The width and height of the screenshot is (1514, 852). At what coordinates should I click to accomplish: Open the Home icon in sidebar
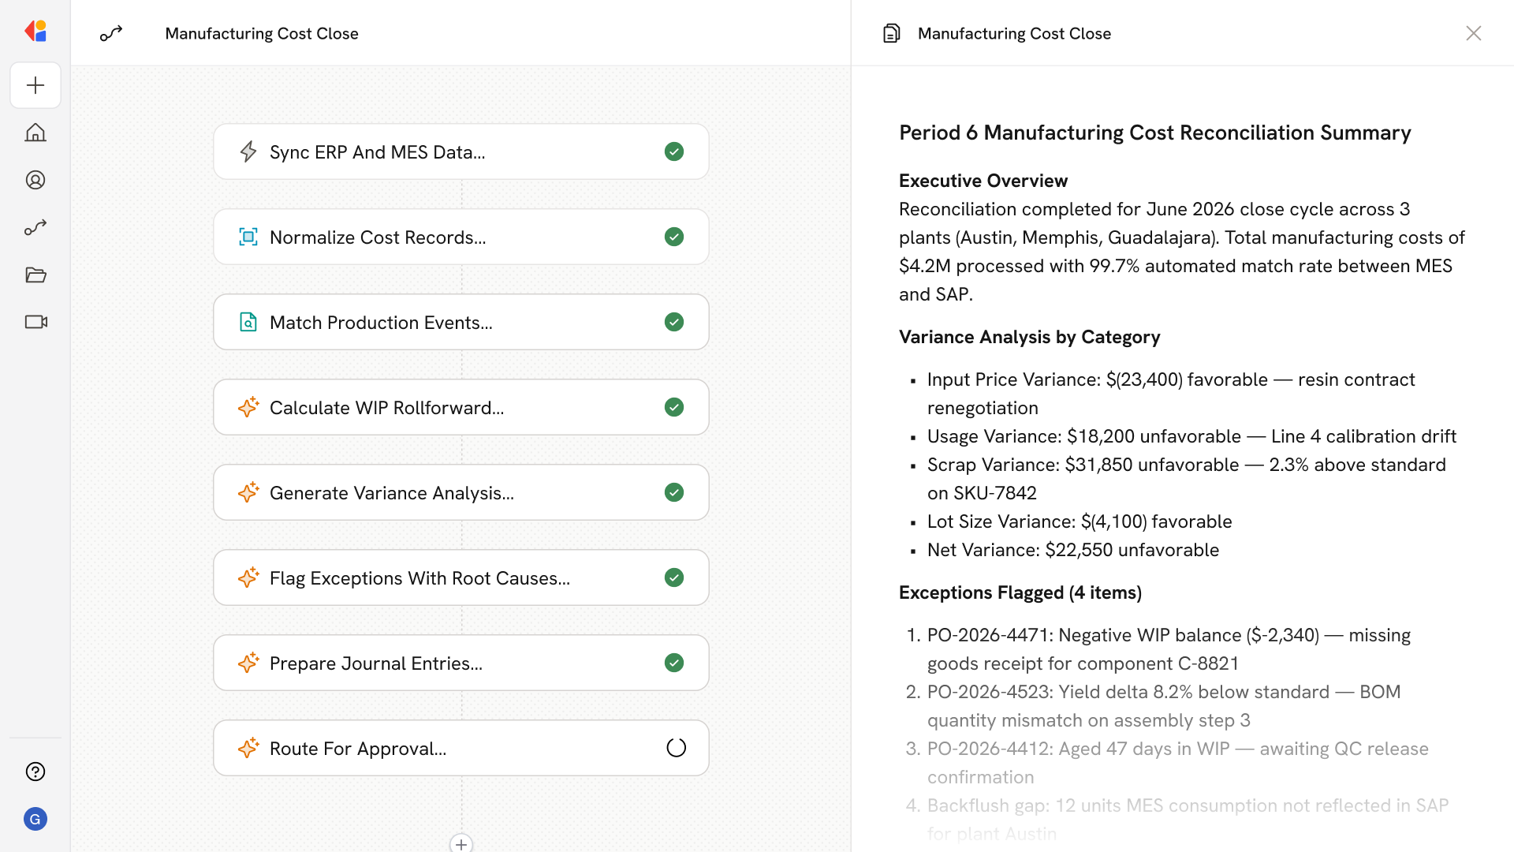tap(35, 133)
